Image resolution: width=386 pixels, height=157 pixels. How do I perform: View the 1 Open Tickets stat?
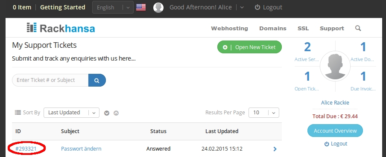click(x=307, y=81)
